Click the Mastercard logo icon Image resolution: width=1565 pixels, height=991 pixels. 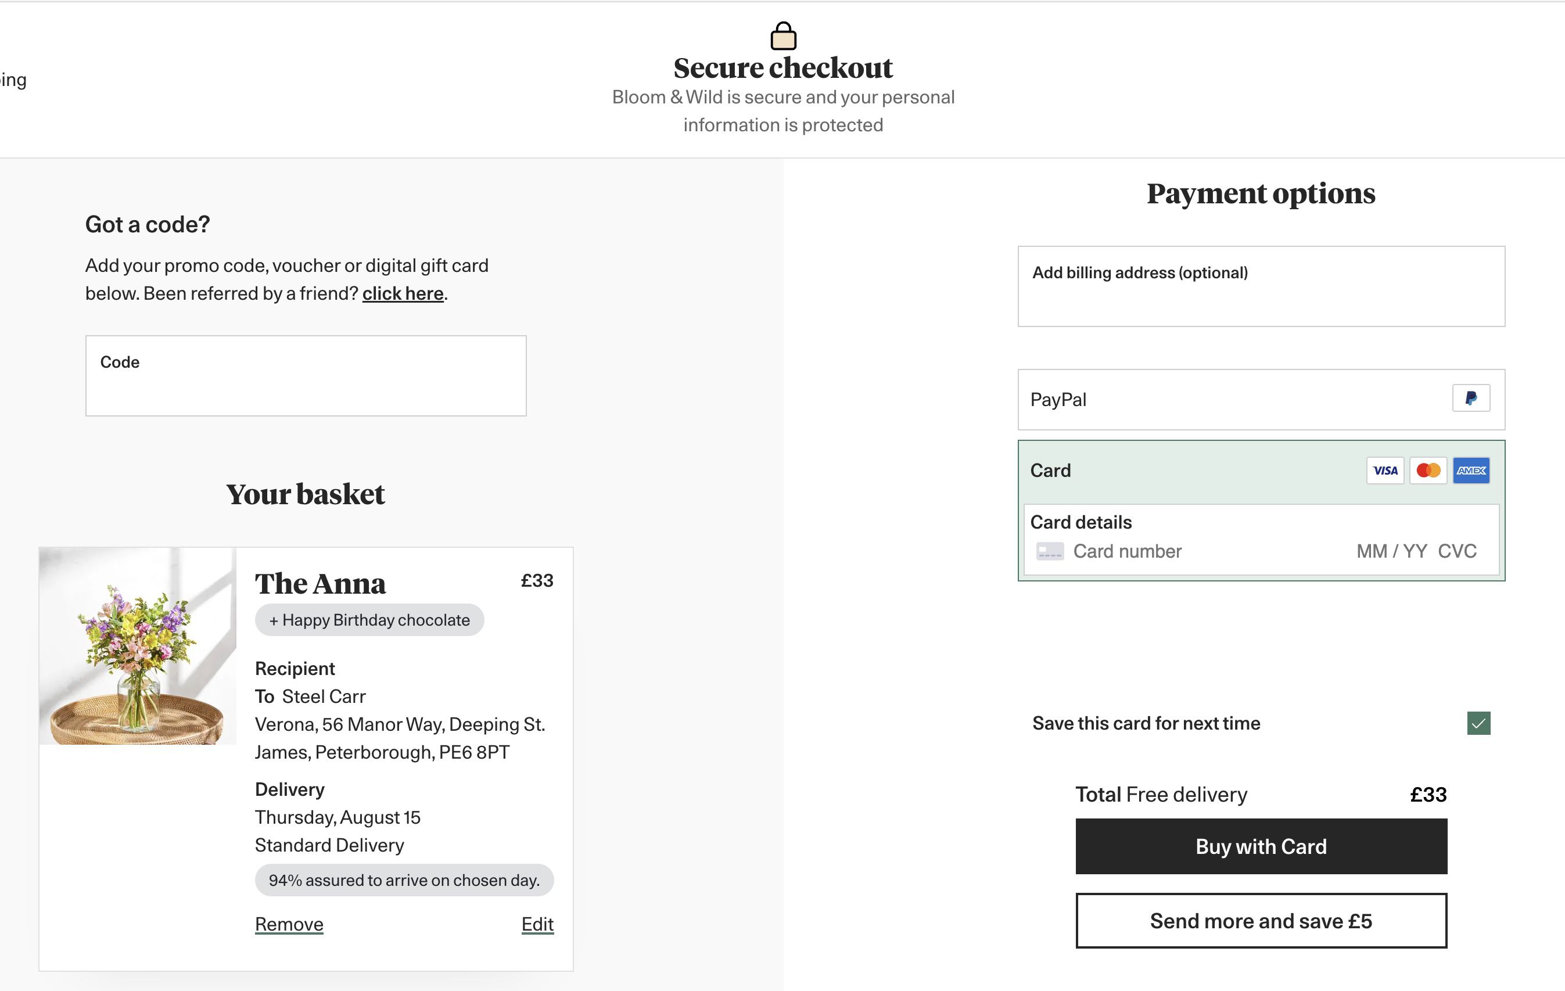[x=1428, y=471]
